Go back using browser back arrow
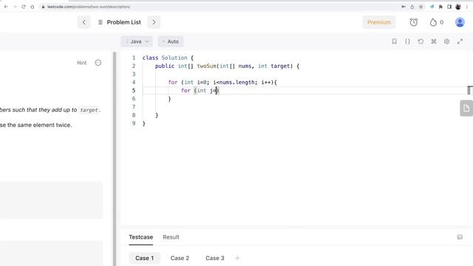Image resolution: width=473 pixels, height=266 pixels. pyautogui.click(x=6, y=7)
